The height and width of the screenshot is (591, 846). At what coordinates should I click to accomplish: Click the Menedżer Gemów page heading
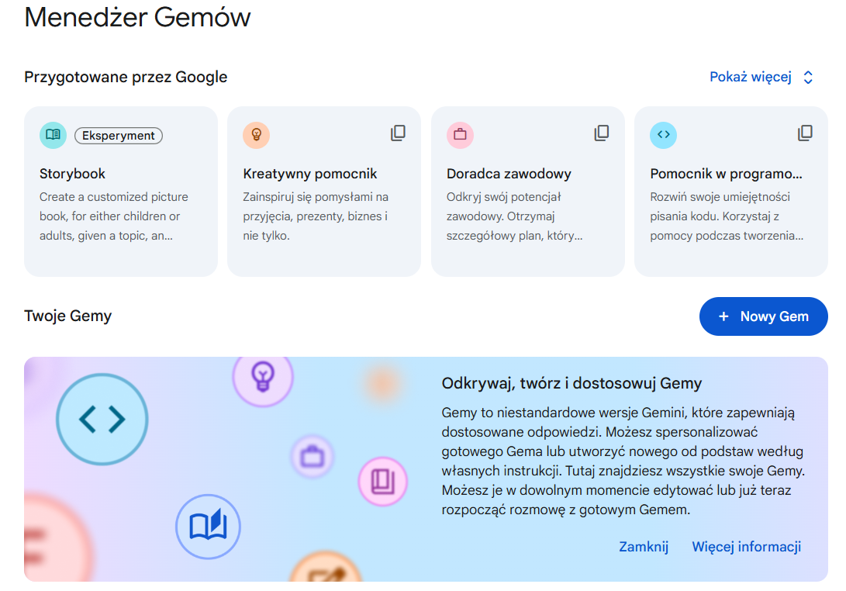point(137,17)
